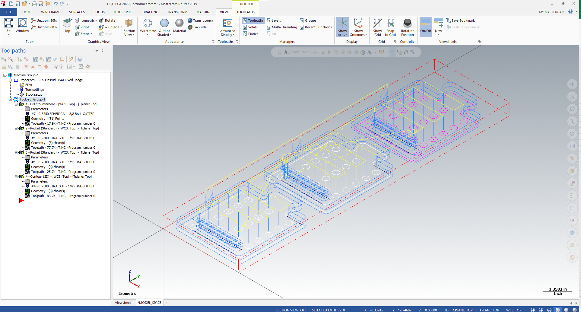The width and height of the screenshot is (581, 312).
Task: Click MY MASTERCAM link
Action: [551, 12]
